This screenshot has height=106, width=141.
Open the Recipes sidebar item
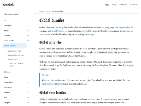(7, 103)
